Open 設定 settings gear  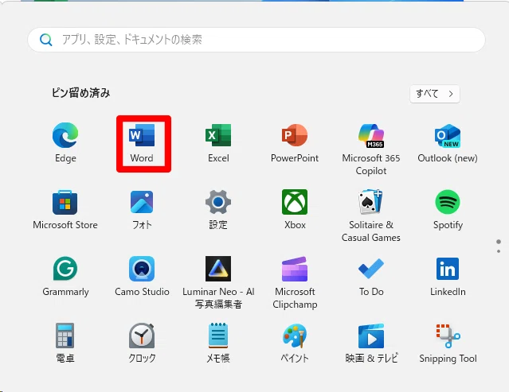point(218,210)
